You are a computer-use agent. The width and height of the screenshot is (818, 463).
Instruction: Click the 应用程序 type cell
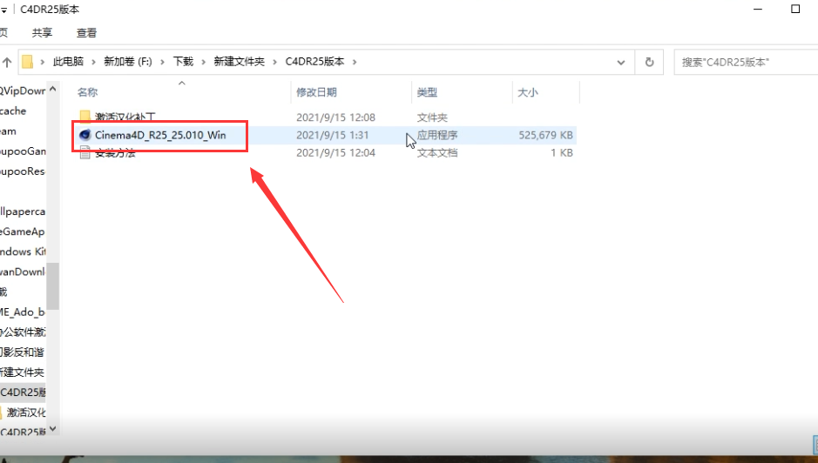pos(437,135)
